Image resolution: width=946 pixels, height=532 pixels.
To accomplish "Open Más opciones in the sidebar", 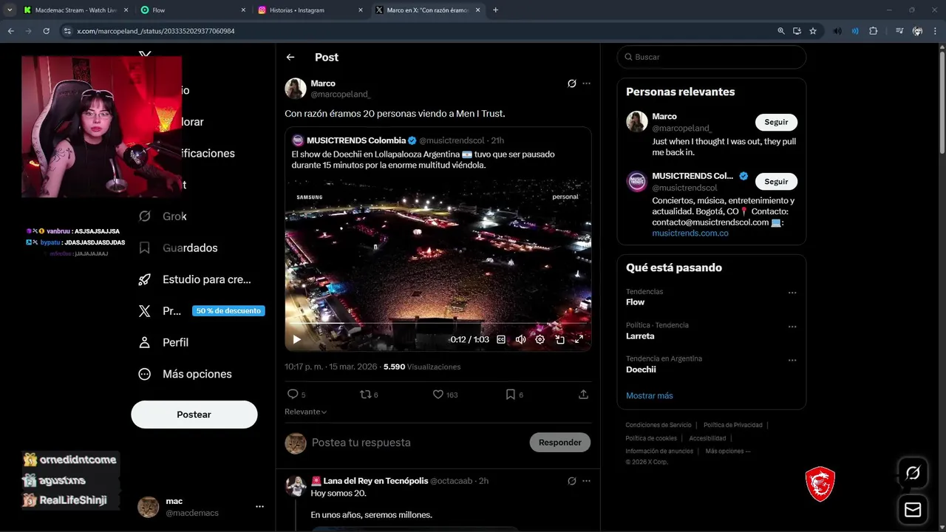I will coord(186,374).
